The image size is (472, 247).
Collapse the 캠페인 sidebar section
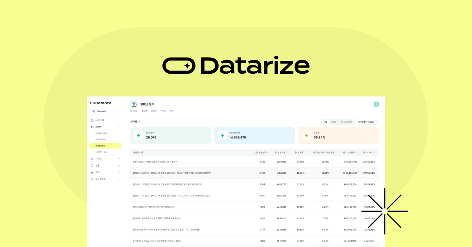tap(119, 127)
